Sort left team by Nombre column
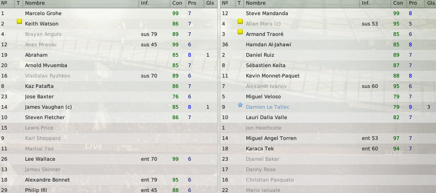Screen dimensions: 436x193 pyautogui.click(x=35, y=3)
